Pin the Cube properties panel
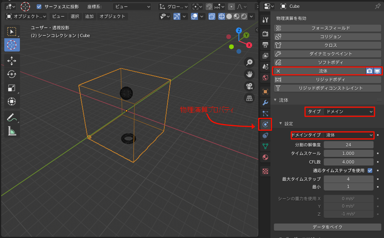Screen dimensions: 384x238 377,6
